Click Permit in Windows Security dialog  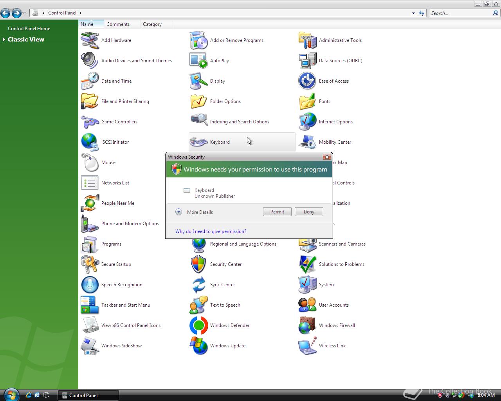[x=277, y=212]
